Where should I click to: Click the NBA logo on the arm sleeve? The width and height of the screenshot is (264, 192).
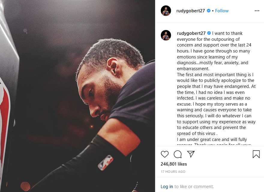106,162
